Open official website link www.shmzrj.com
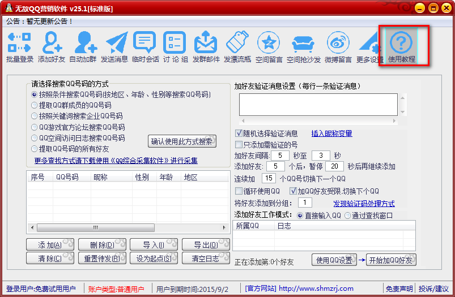The width and height of the screenshot is (455, 297). 316,289
